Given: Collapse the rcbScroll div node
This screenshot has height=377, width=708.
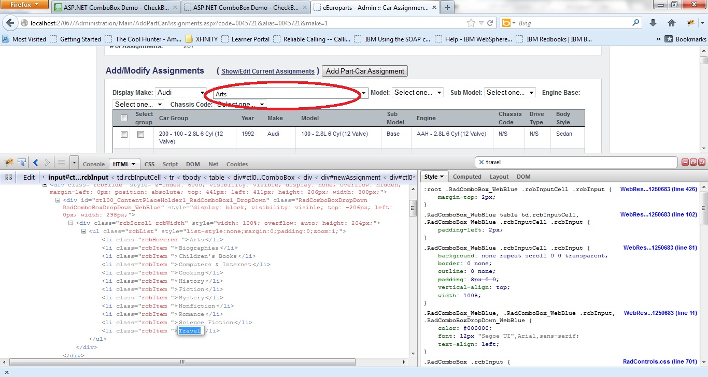Looking at the screenshot, I should (72, 223).
